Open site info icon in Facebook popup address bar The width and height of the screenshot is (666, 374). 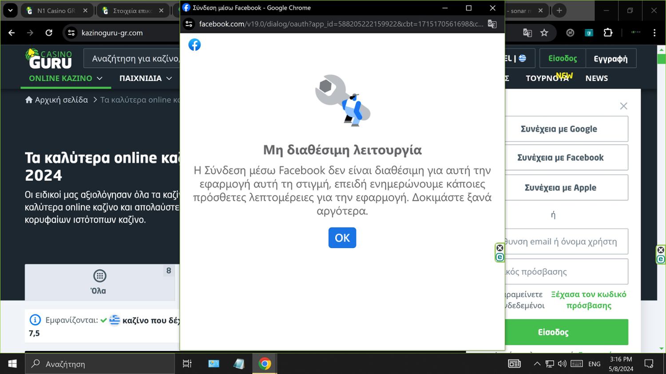pyautogui.click(x=189, y=24)
